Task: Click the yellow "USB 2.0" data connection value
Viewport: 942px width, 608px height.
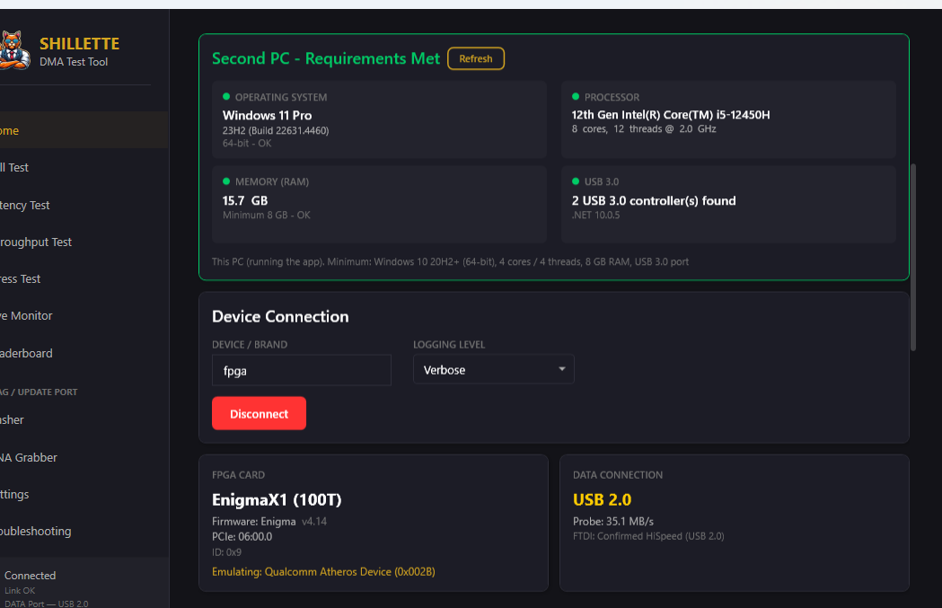Action: click(602, 500)
